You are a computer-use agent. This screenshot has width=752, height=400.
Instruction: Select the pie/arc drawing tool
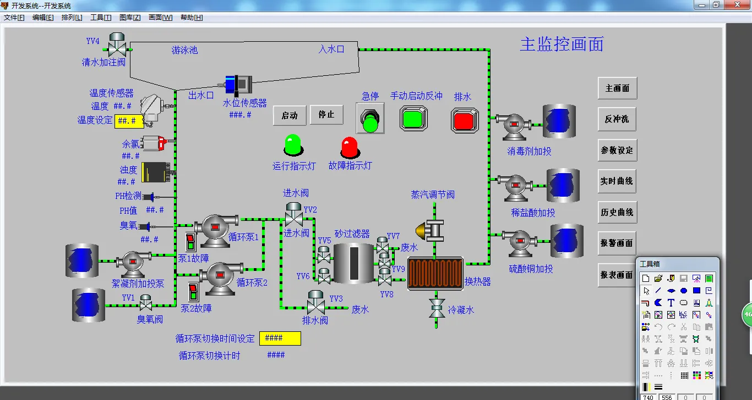click(658, 302)
